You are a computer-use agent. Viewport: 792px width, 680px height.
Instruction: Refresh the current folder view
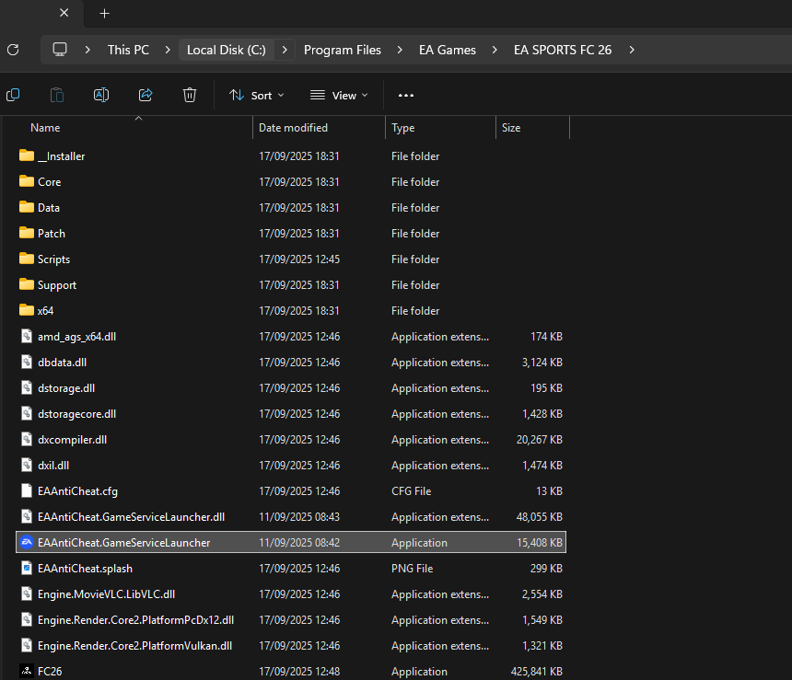(x=13, y=50)
